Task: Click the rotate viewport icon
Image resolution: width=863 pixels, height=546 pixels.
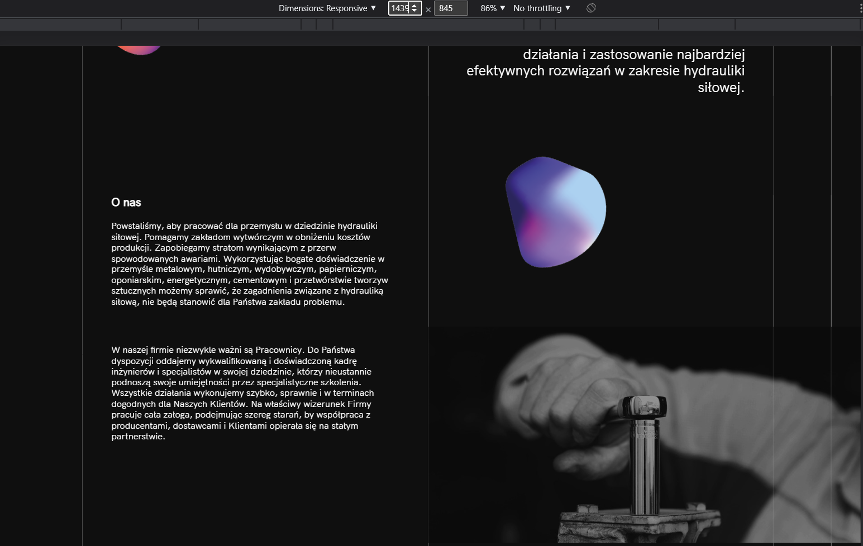Action: coord(591,8)
